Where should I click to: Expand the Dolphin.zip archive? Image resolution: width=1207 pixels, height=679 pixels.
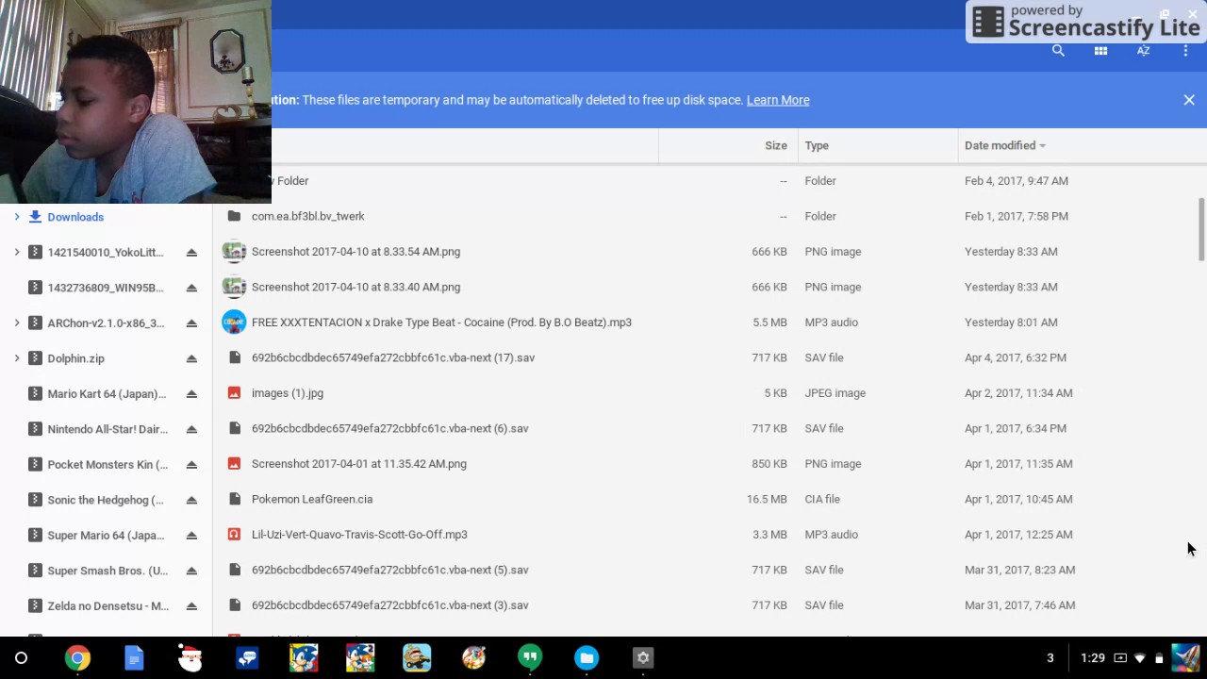16,358
